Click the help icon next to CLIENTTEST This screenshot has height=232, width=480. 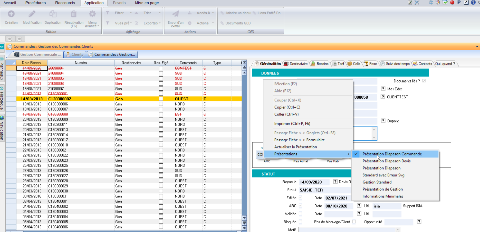click(383, 97)
